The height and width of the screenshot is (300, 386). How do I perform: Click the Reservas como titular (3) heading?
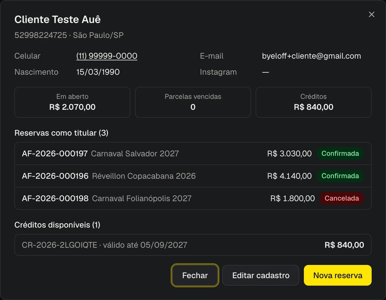pos(61,133)
